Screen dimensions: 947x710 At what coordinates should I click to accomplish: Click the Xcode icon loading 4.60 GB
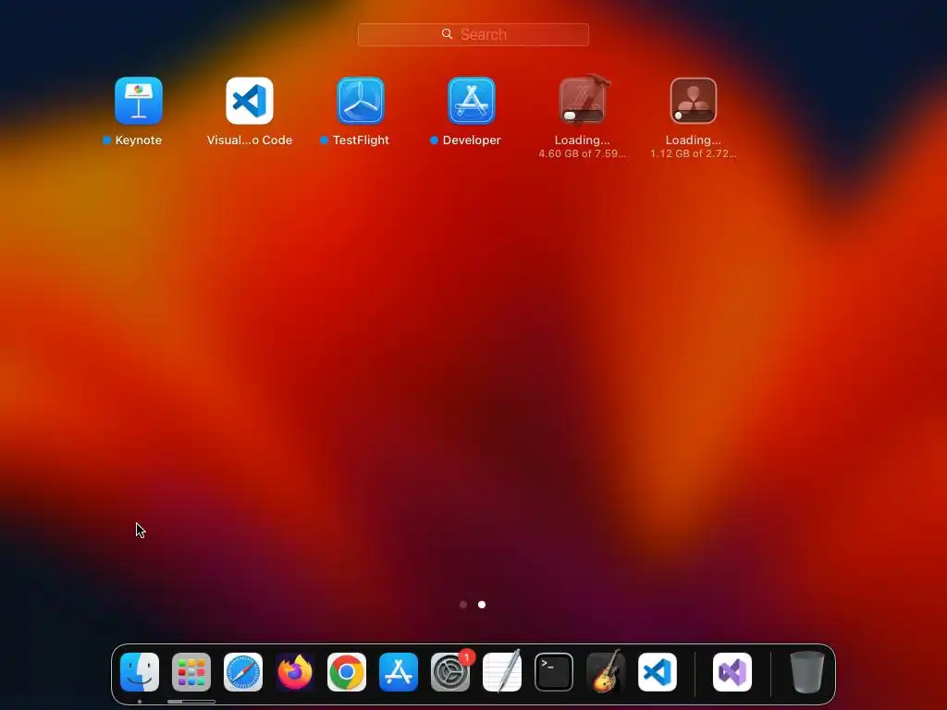click(583, 100)
